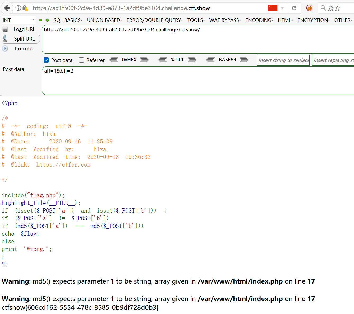Base64-encode using right arrow beside BASE64
Image resolution: width=354 pixels, height=314 pixels.
tap(244, 60)
